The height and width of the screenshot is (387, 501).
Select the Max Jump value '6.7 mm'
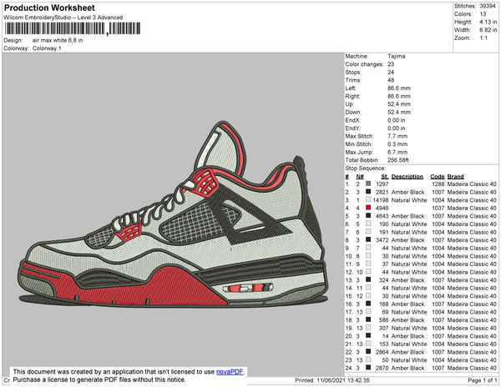(x=397, y=152)
